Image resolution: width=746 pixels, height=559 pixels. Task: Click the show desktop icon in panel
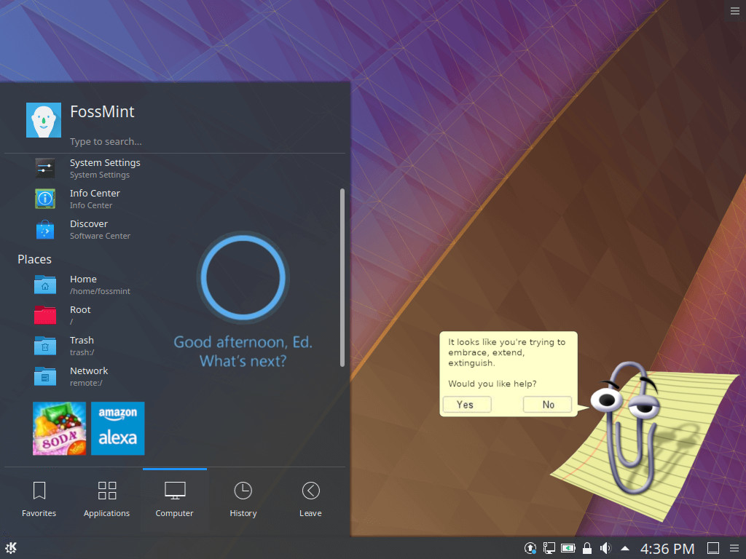click(713, 549)
